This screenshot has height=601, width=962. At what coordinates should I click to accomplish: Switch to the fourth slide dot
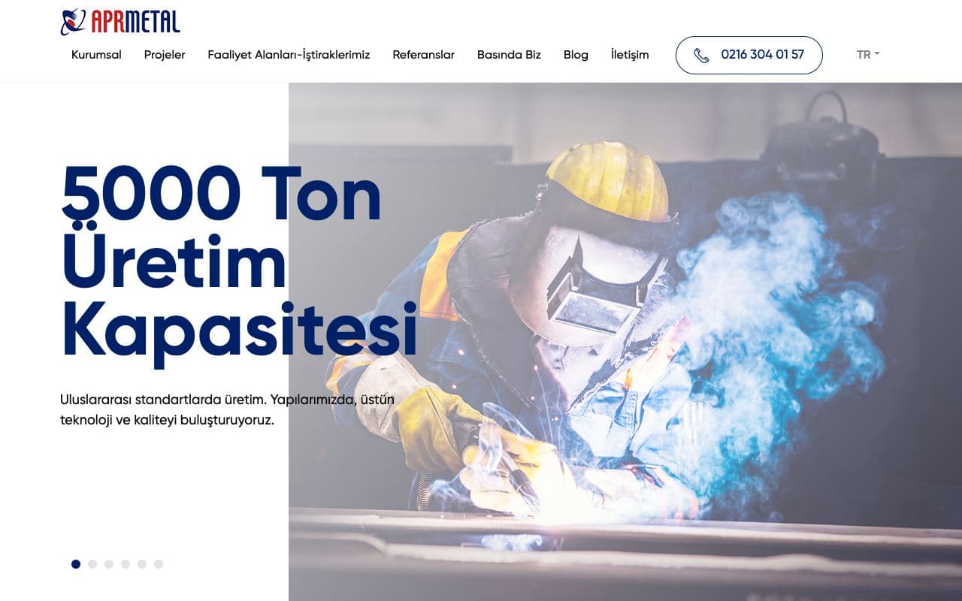click(126, 564)
